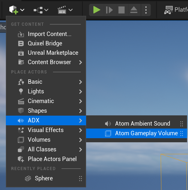Viewport: 188px width, 190px height.
Task: Click the Cinematic clapperboard menu icon
Action: (x=21, y=101)
